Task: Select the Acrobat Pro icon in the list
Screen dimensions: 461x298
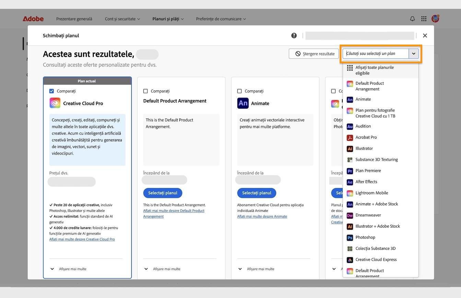Action: (350, 138)
